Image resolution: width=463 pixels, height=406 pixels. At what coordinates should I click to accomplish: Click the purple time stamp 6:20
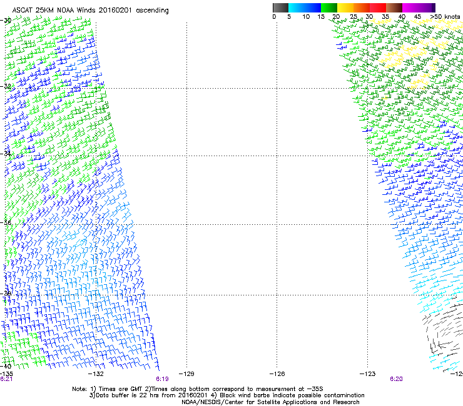click(x=396, y=379)
